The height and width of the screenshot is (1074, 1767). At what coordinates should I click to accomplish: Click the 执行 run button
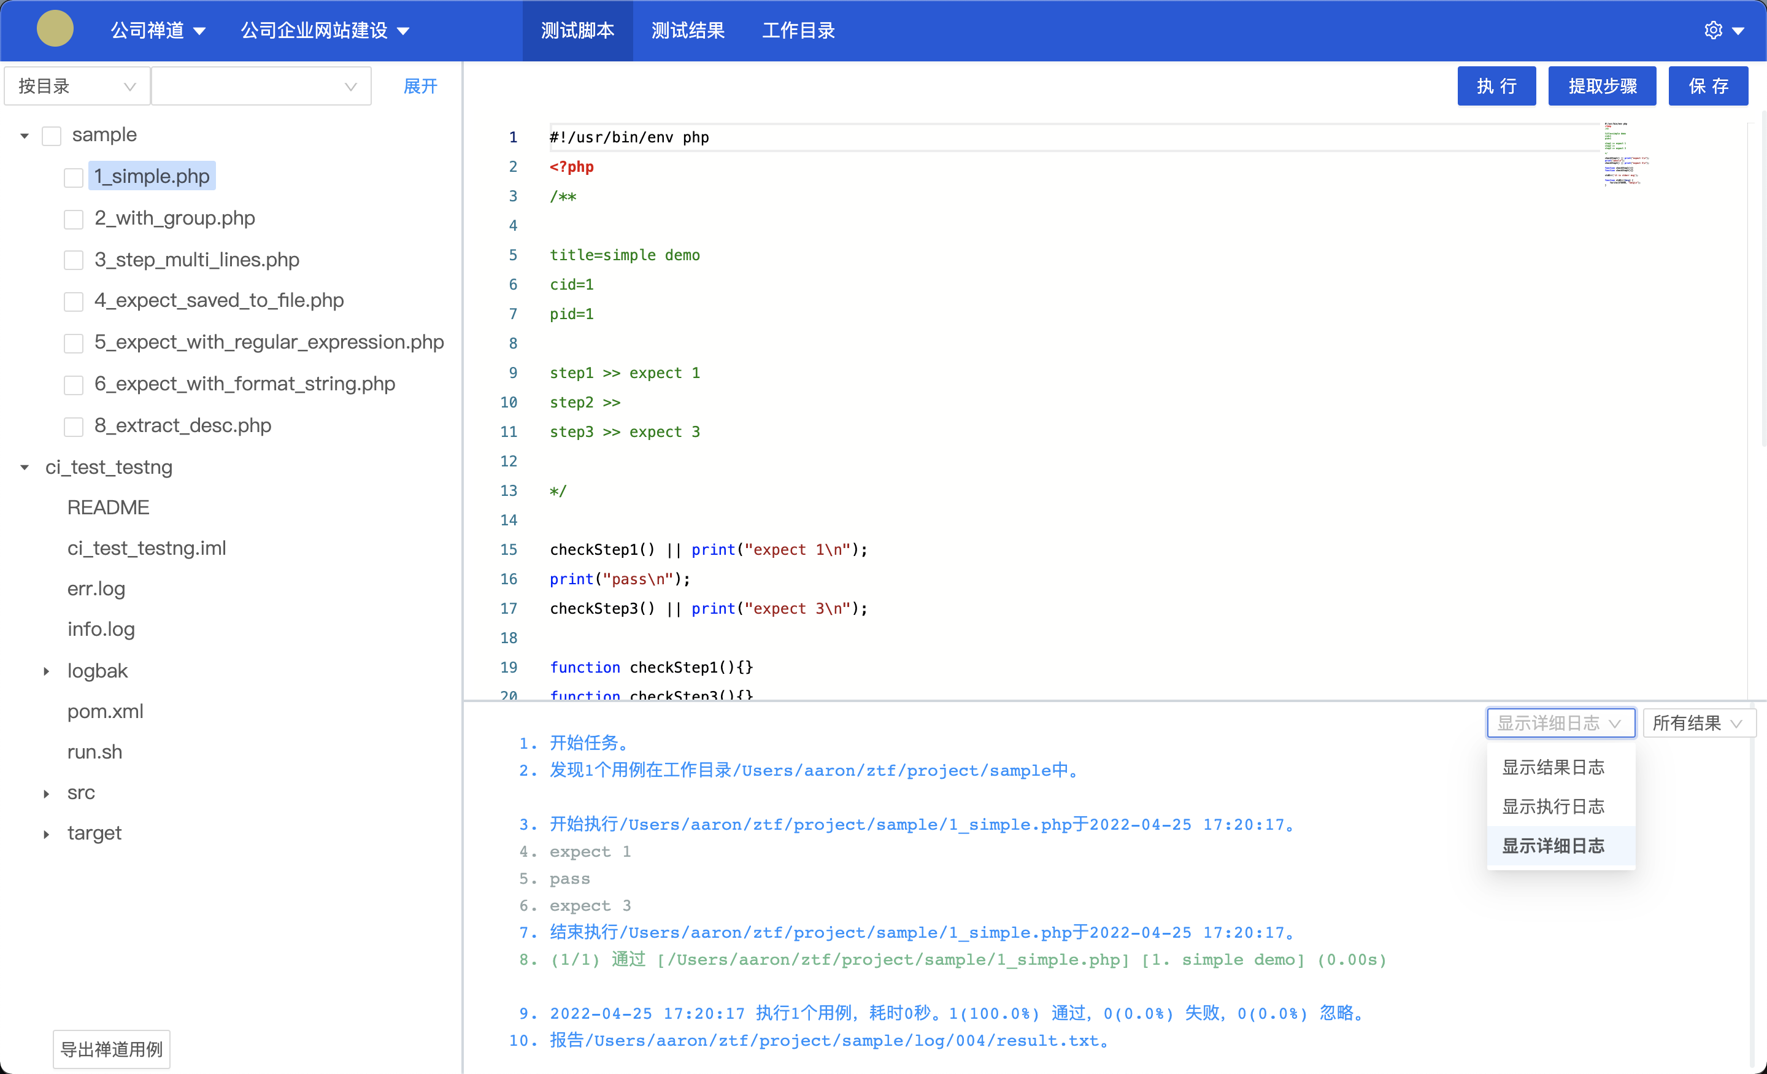[x=1496, y=86]
